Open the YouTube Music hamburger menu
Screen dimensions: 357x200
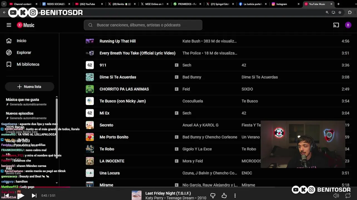pos(9,25)
